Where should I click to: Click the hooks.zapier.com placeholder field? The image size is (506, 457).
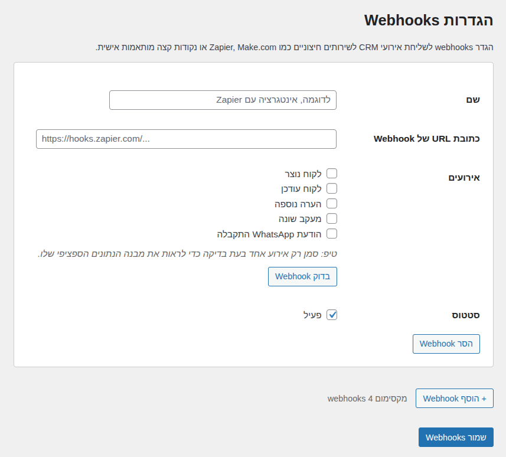coord(186,139)
